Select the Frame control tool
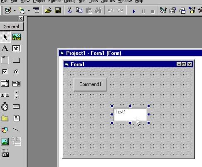202x167 pixels. [x=5, y=60]
